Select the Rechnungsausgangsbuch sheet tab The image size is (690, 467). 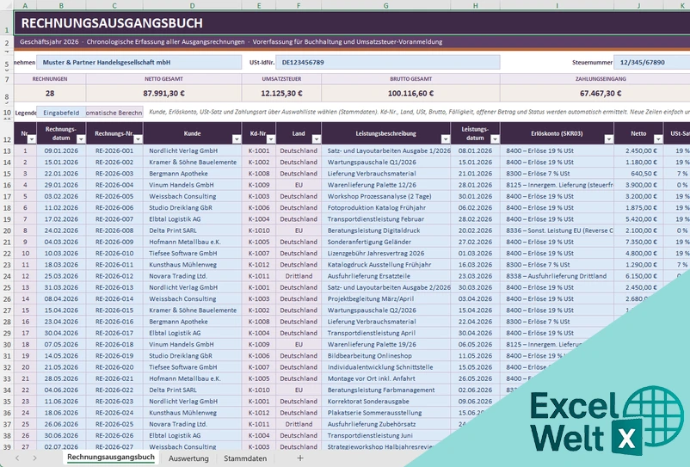(111, 458)
